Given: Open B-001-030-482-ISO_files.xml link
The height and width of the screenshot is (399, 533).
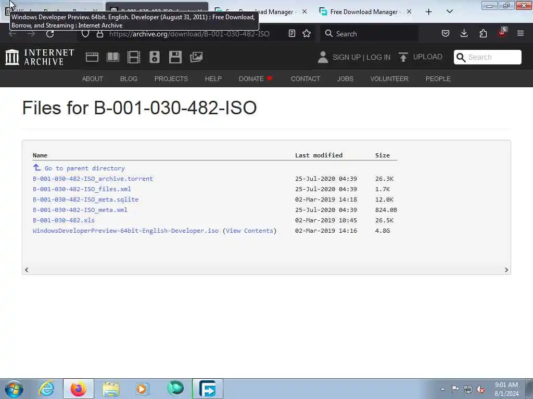Looking at the screenshot, I should (82, 189).
